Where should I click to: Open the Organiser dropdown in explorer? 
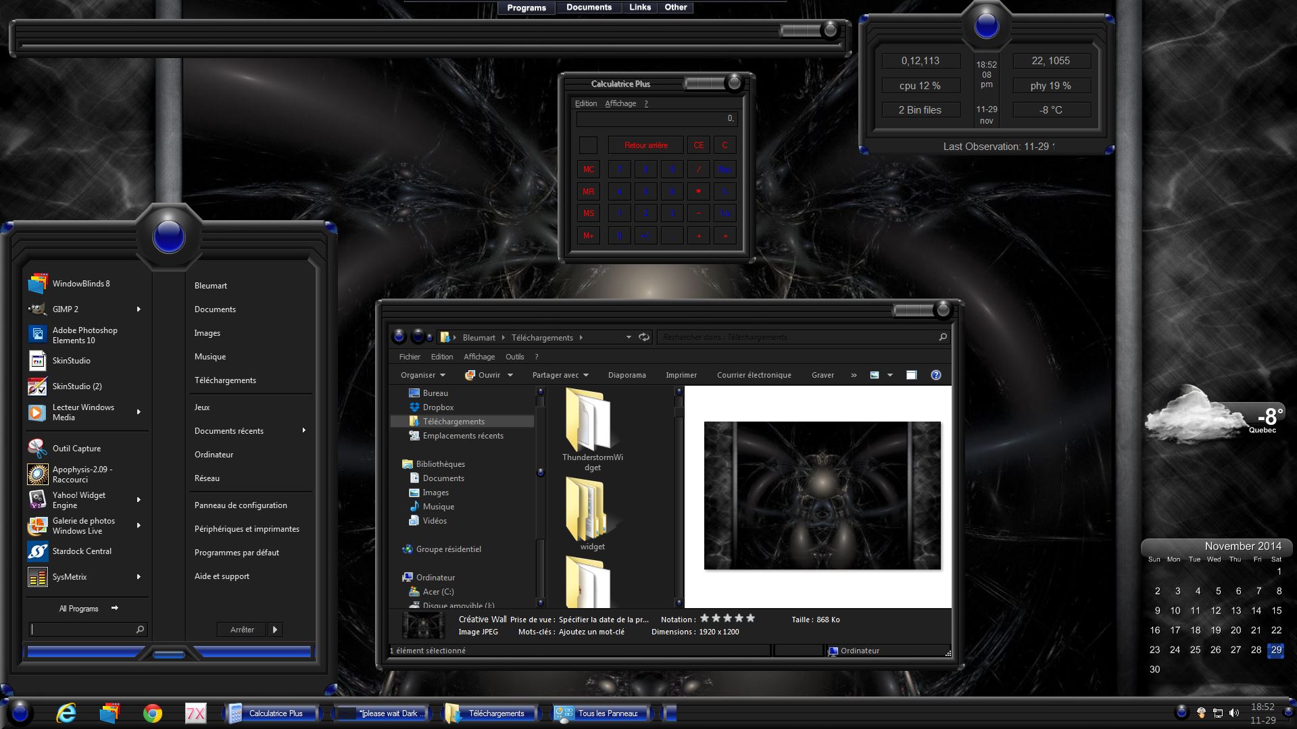coord(423,375)
